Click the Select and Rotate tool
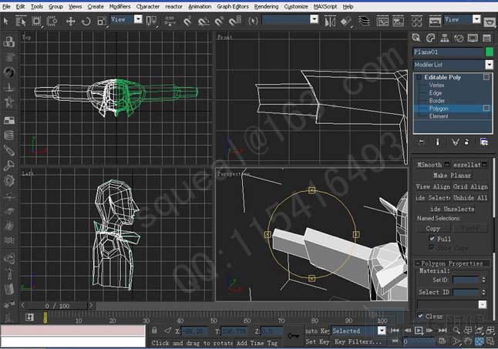The width and height of the screenshot is (498, 349). click(85, 20)
